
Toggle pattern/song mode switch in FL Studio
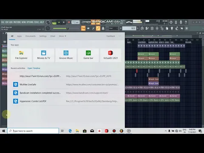coord(54,23)
